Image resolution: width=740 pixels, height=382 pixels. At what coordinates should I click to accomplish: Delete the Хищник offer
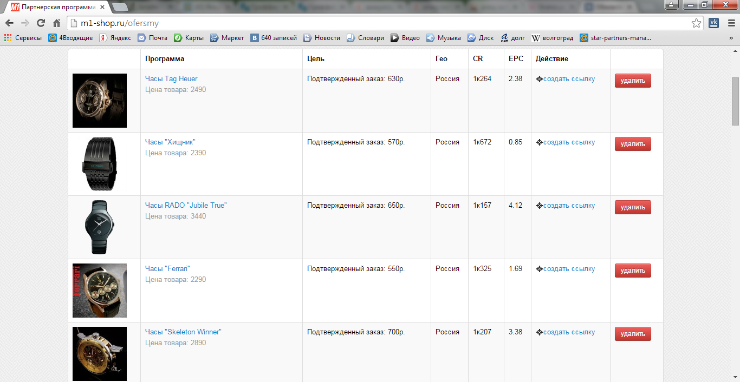(633, 144)
